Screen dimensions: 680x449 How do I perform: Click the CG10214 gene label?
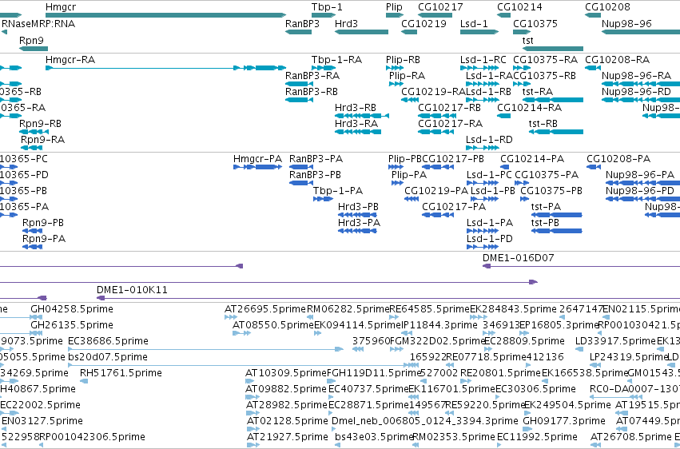(519, 7)
